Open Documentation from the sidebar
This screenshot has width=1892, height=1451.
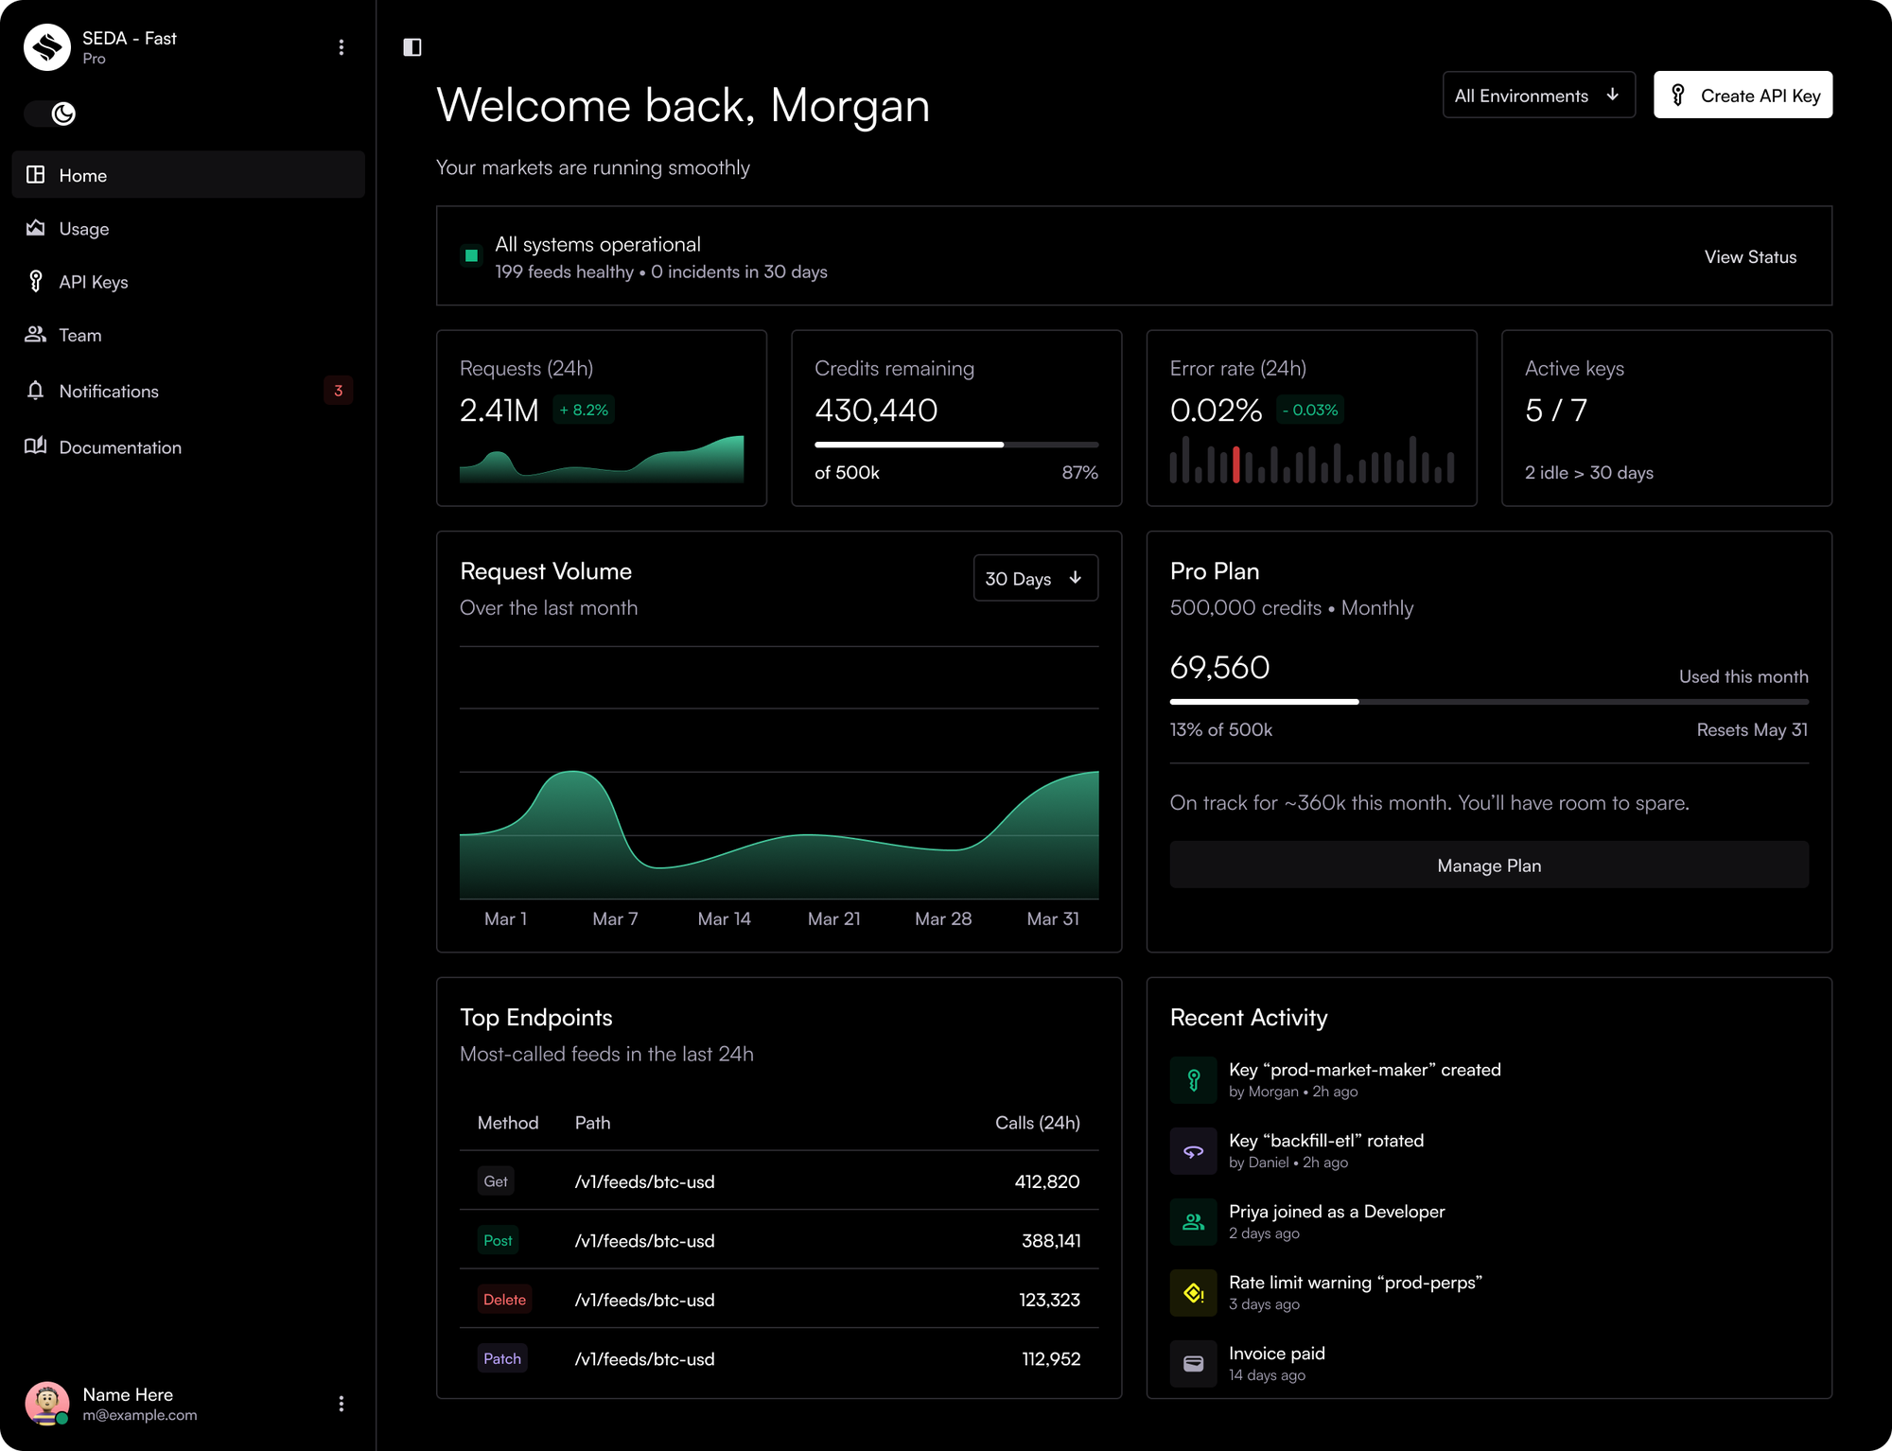[x=188, y=446]
